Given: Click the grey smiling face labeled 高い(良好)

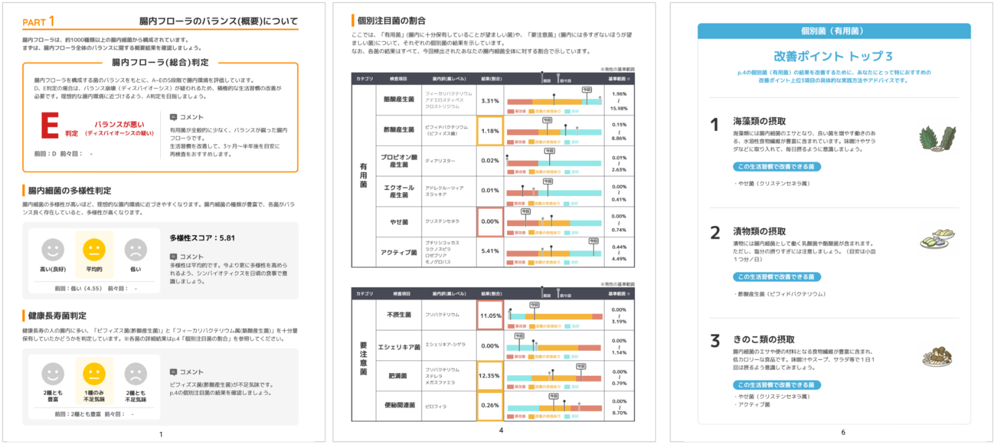Looking at the screenshot, I should 53,250.
